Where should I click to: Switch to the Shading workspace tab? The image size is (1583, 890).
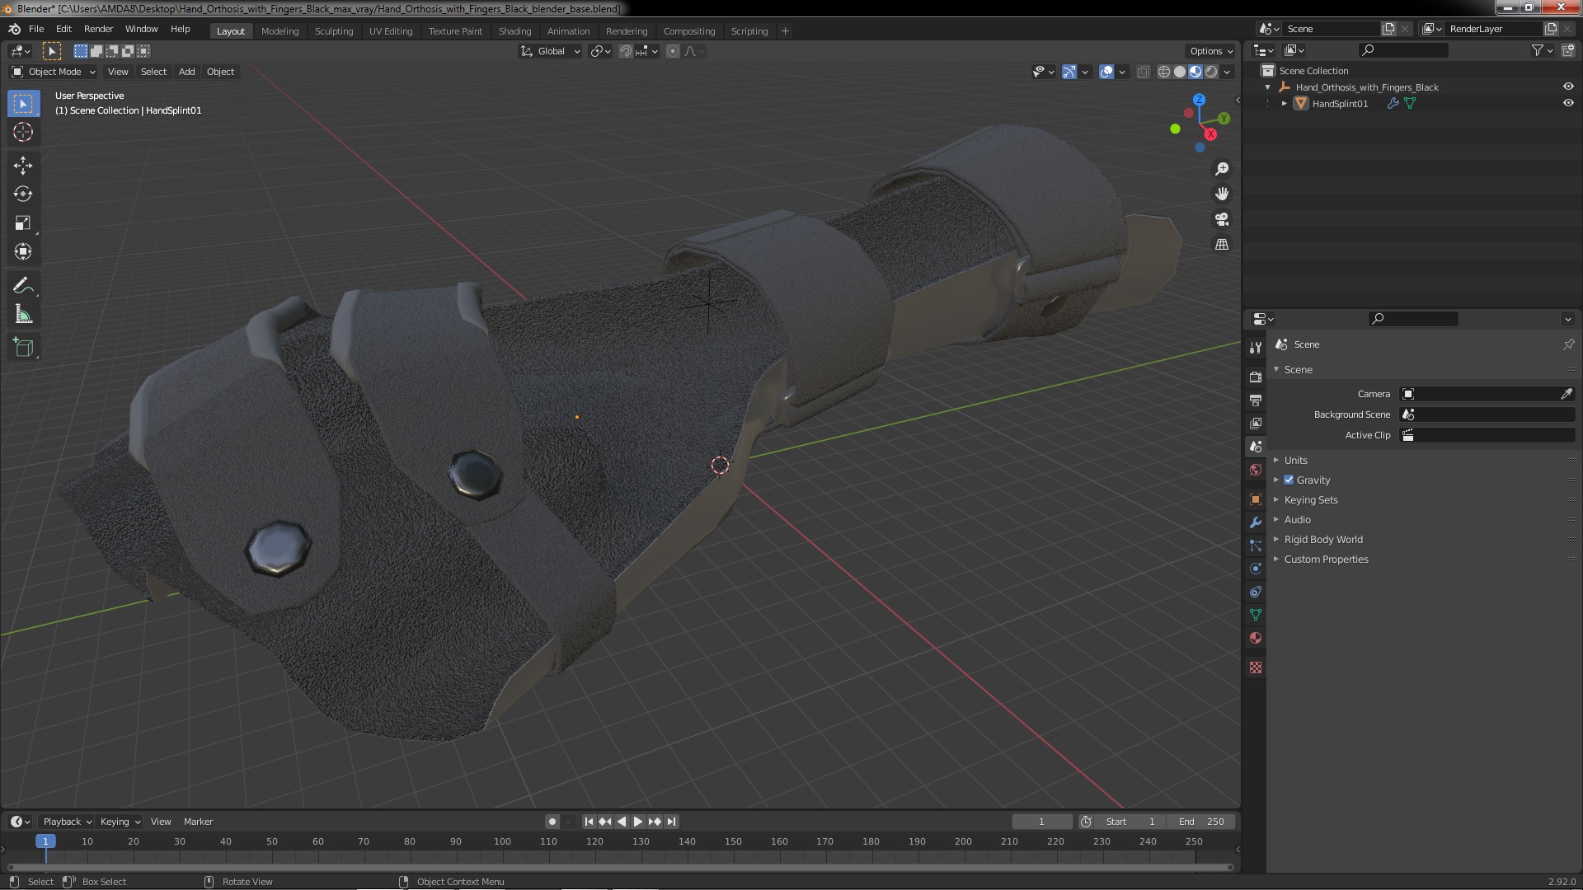tap(514, 31)
